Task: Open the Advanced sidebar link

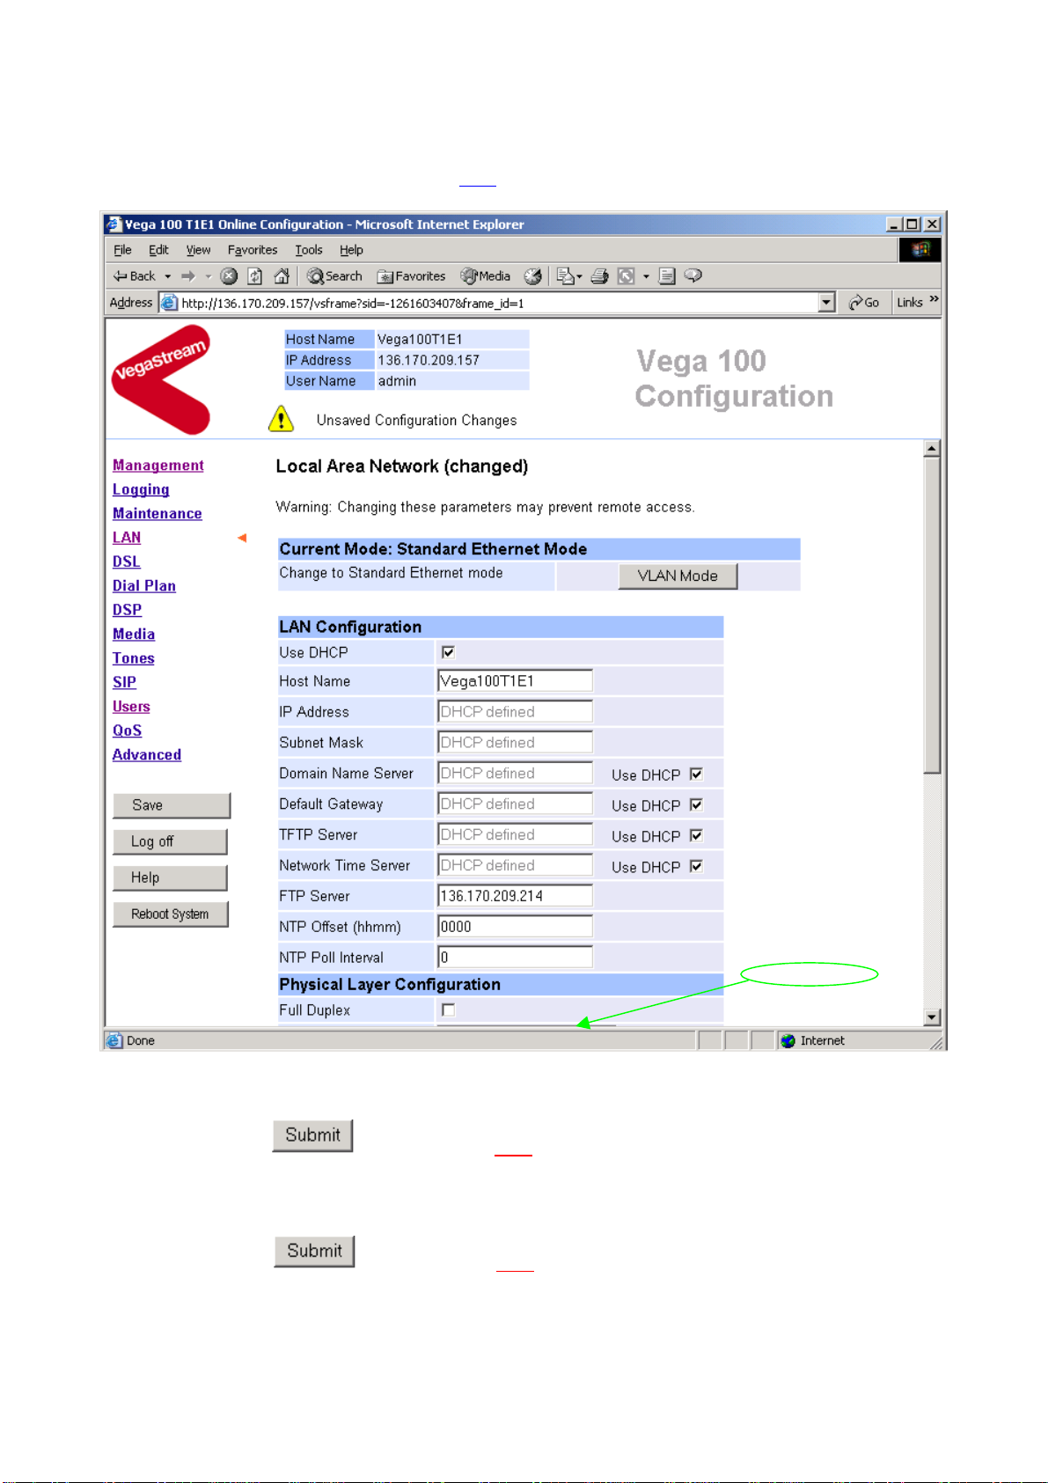Action: pos(147,755)
